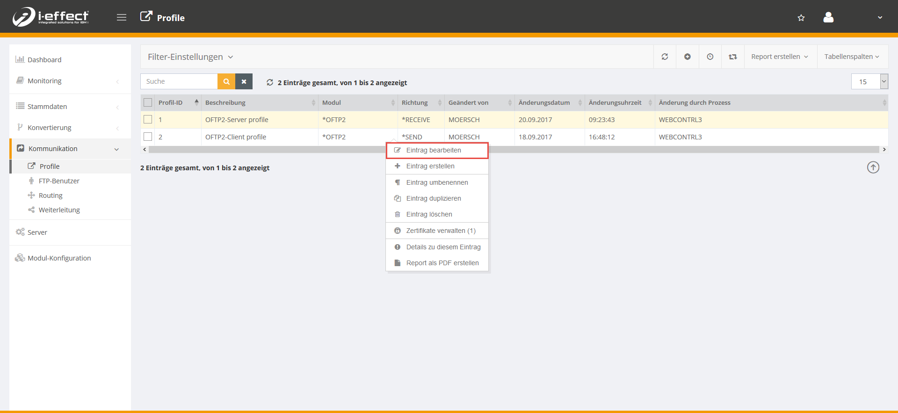Toggle the select-all header checkbox
The image size is (898, 413).
pyautogui.click(x=148, y=102)
